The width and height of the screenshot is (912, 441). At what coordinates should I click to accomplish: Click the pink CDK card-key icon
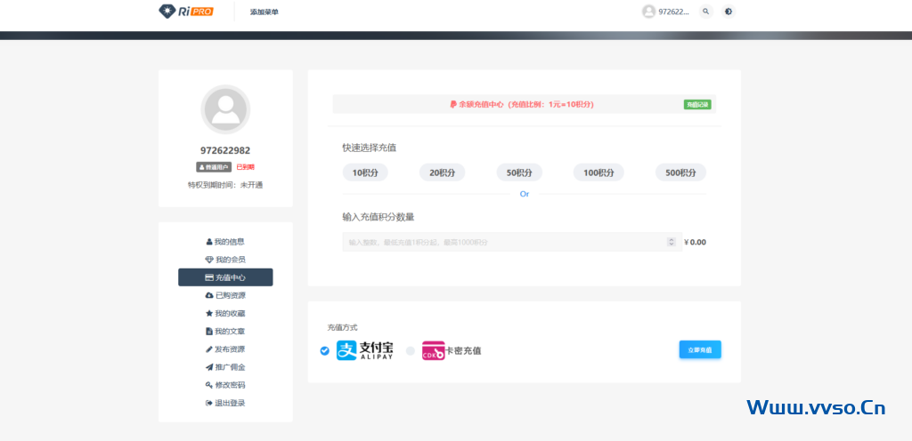click(434, 350)
